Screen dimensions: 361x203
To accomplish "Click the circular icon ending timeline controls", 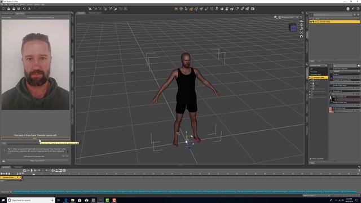I will (64, 170).
